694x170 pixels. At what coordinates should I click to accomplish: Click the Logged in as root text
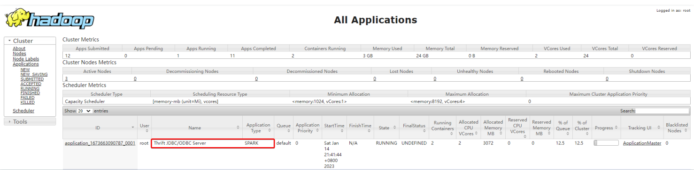tap(673, 10)
